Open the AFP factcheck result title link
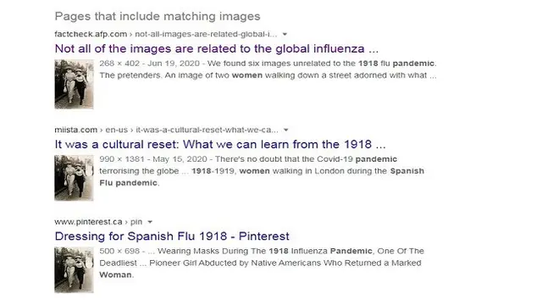Viewport: 542px width, 305px height. 217,49
